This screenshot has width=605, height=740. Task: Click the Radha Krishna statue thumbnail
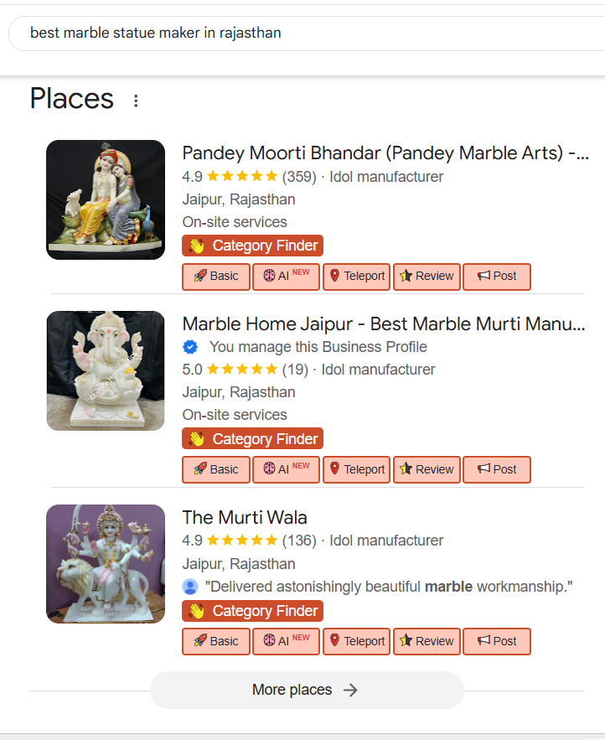(x=106, y=199)
